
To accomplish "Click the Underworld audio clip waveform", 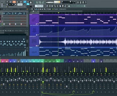I will (78, 42).
